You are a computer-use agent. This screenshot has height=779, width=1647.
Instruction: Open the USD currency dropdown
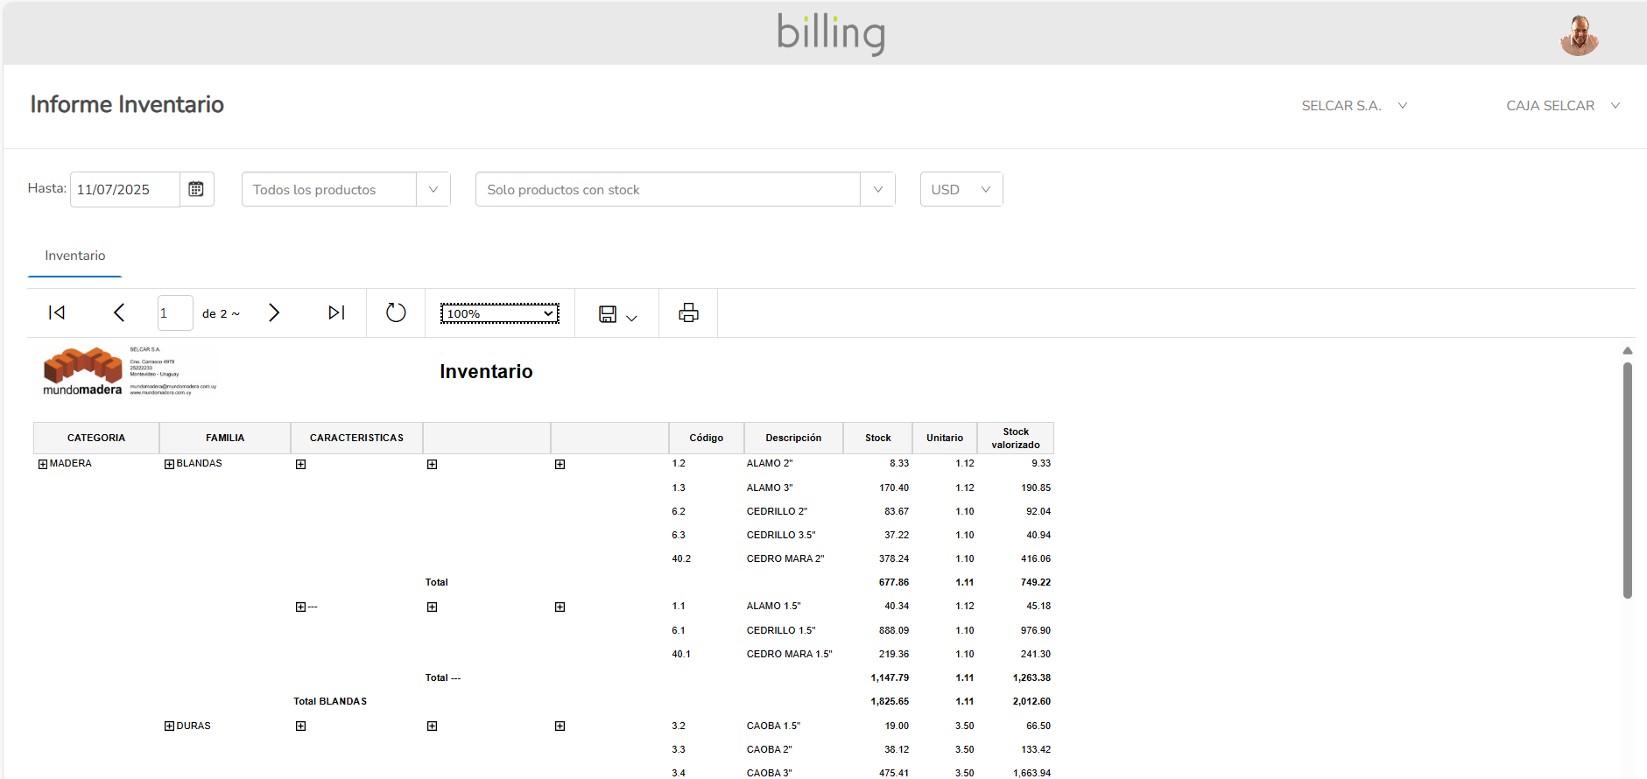click(961, 189)
